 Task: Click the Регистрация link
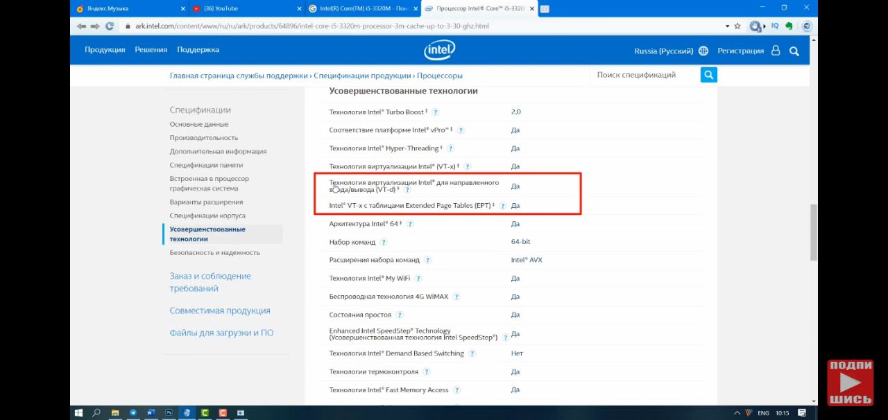[x=740, y=51]
